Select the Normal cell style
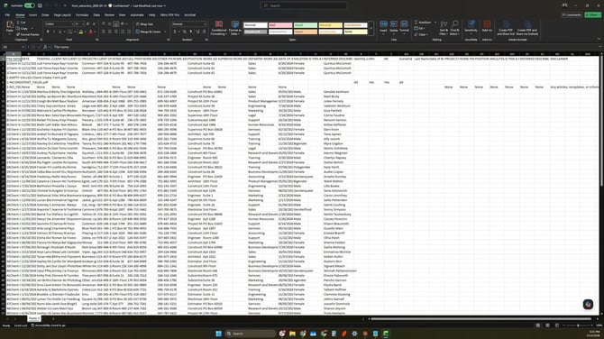Image resolution: width=604 pixels, height=339 pixels. [x=255, y=25]
